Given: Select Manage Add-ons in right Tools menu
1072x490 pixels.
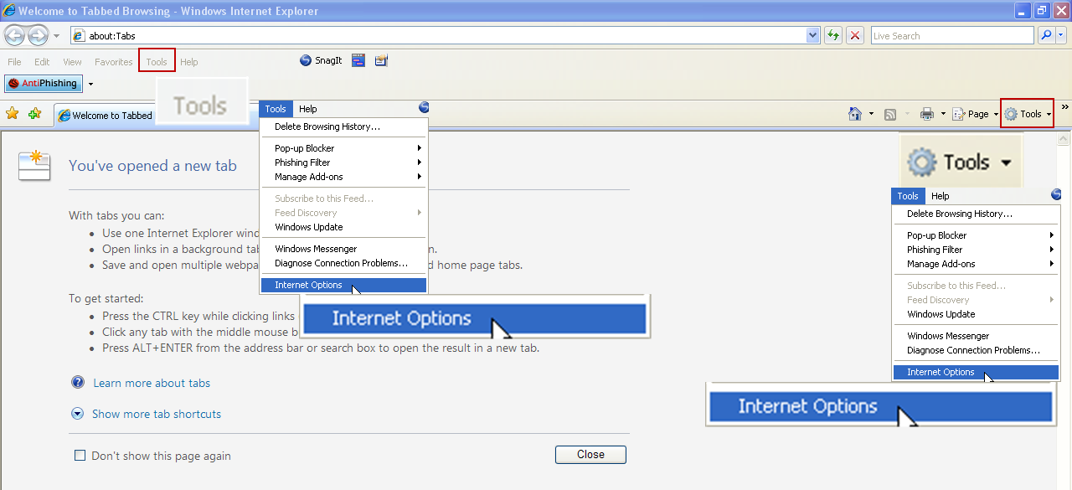Looking at the screenshot, I should click(976, 264).
